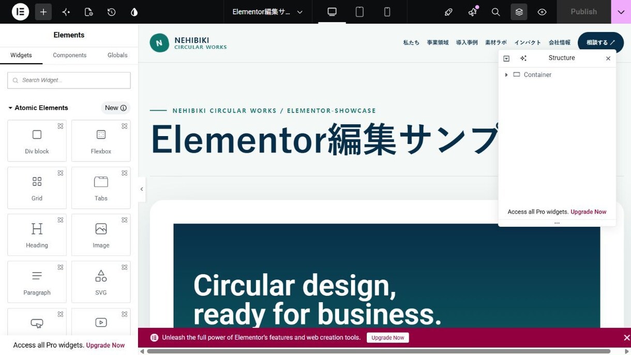Select the Image widget
Screen dimensions: 631x355
click(x=101, y=235)
